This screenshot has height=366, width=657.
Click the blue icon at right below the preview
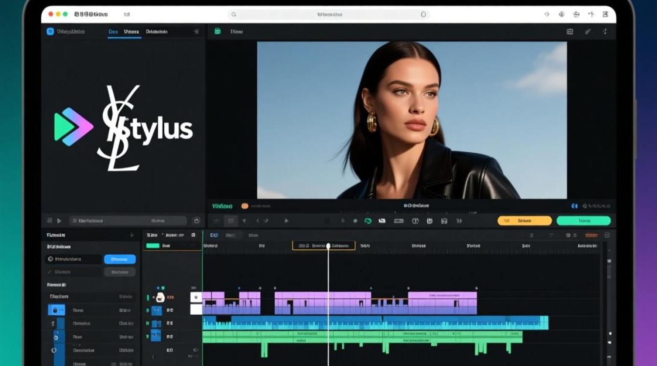574,206
